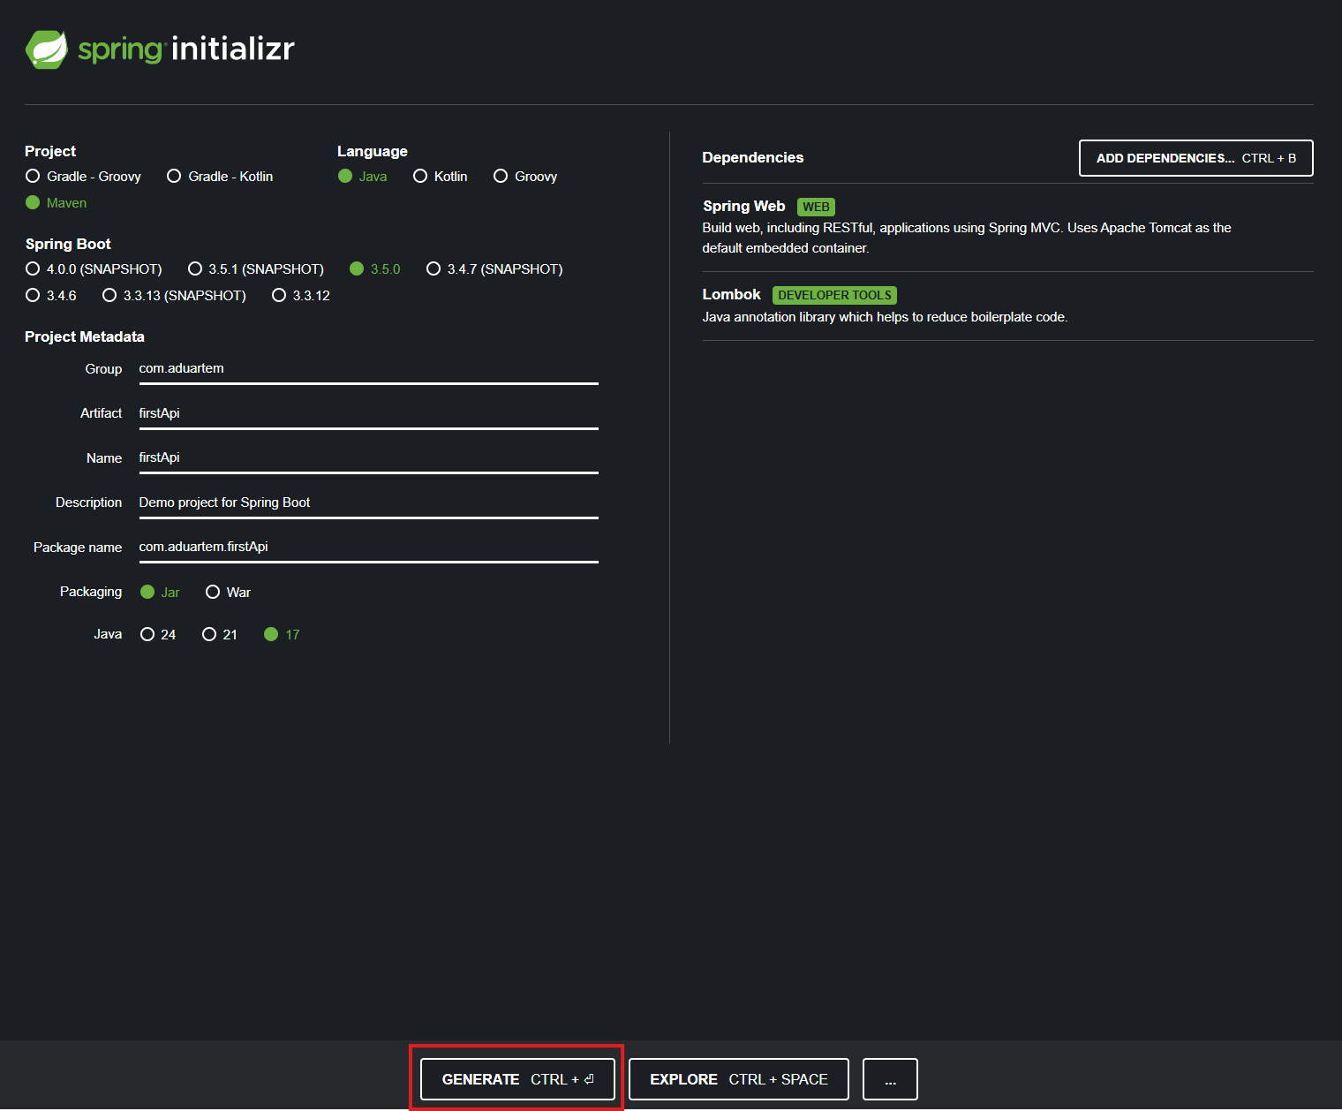Click the Spring Web dependency title
1342x1111 pixels.
click(744, 207)
